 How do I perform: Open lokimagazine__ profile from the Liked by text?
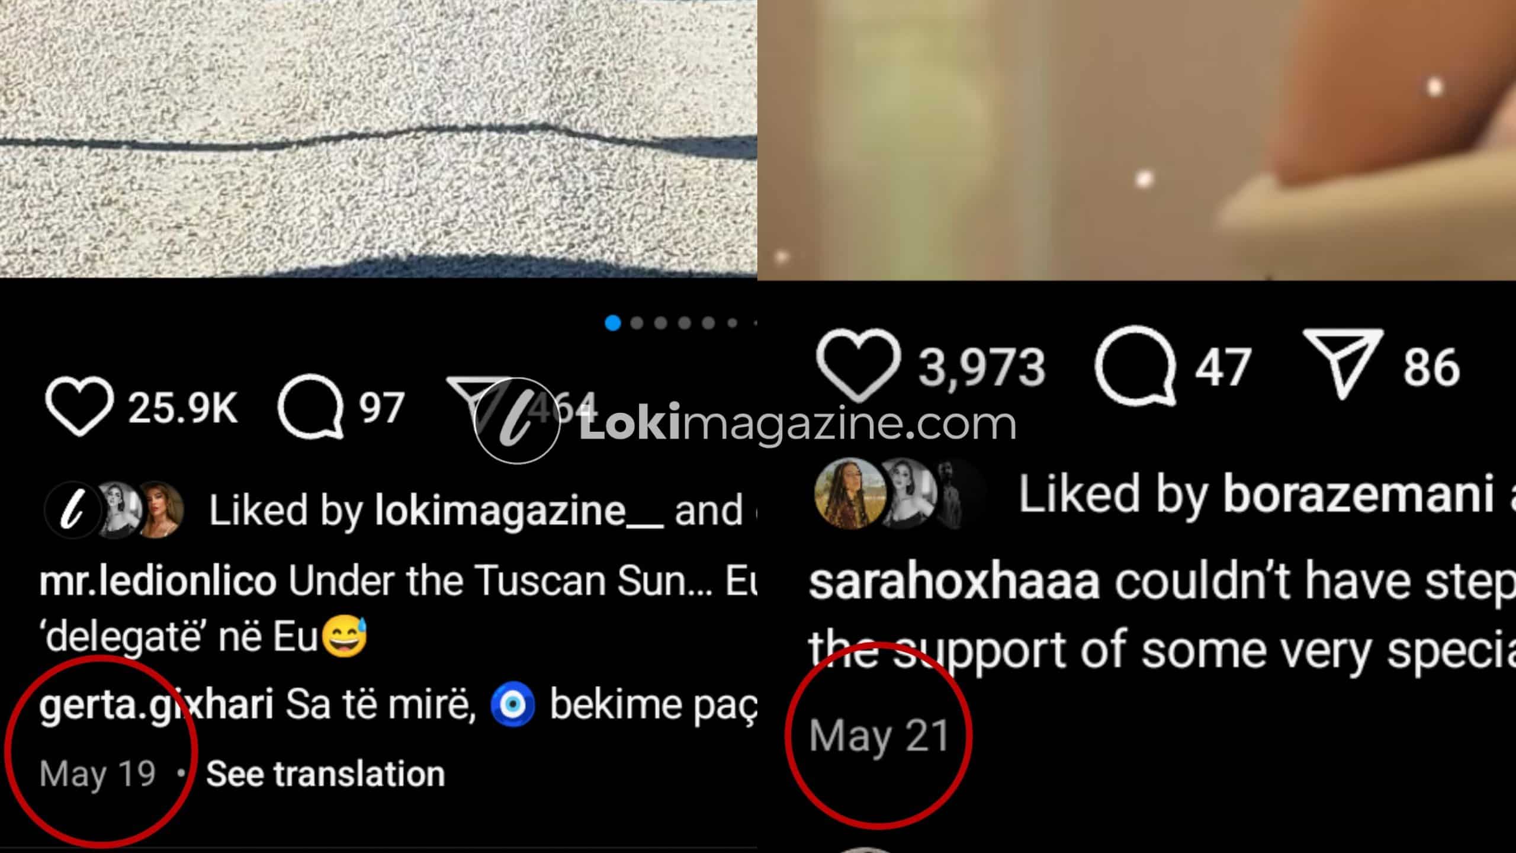(519, 511)
